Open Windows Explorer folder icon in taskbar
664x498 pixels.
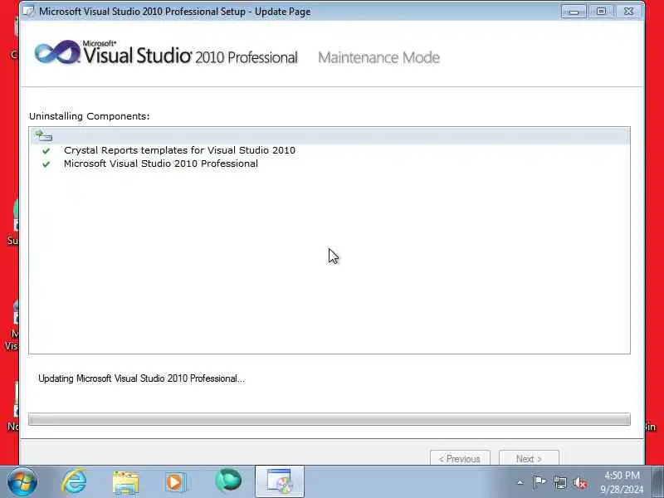(x=125, y=483)
